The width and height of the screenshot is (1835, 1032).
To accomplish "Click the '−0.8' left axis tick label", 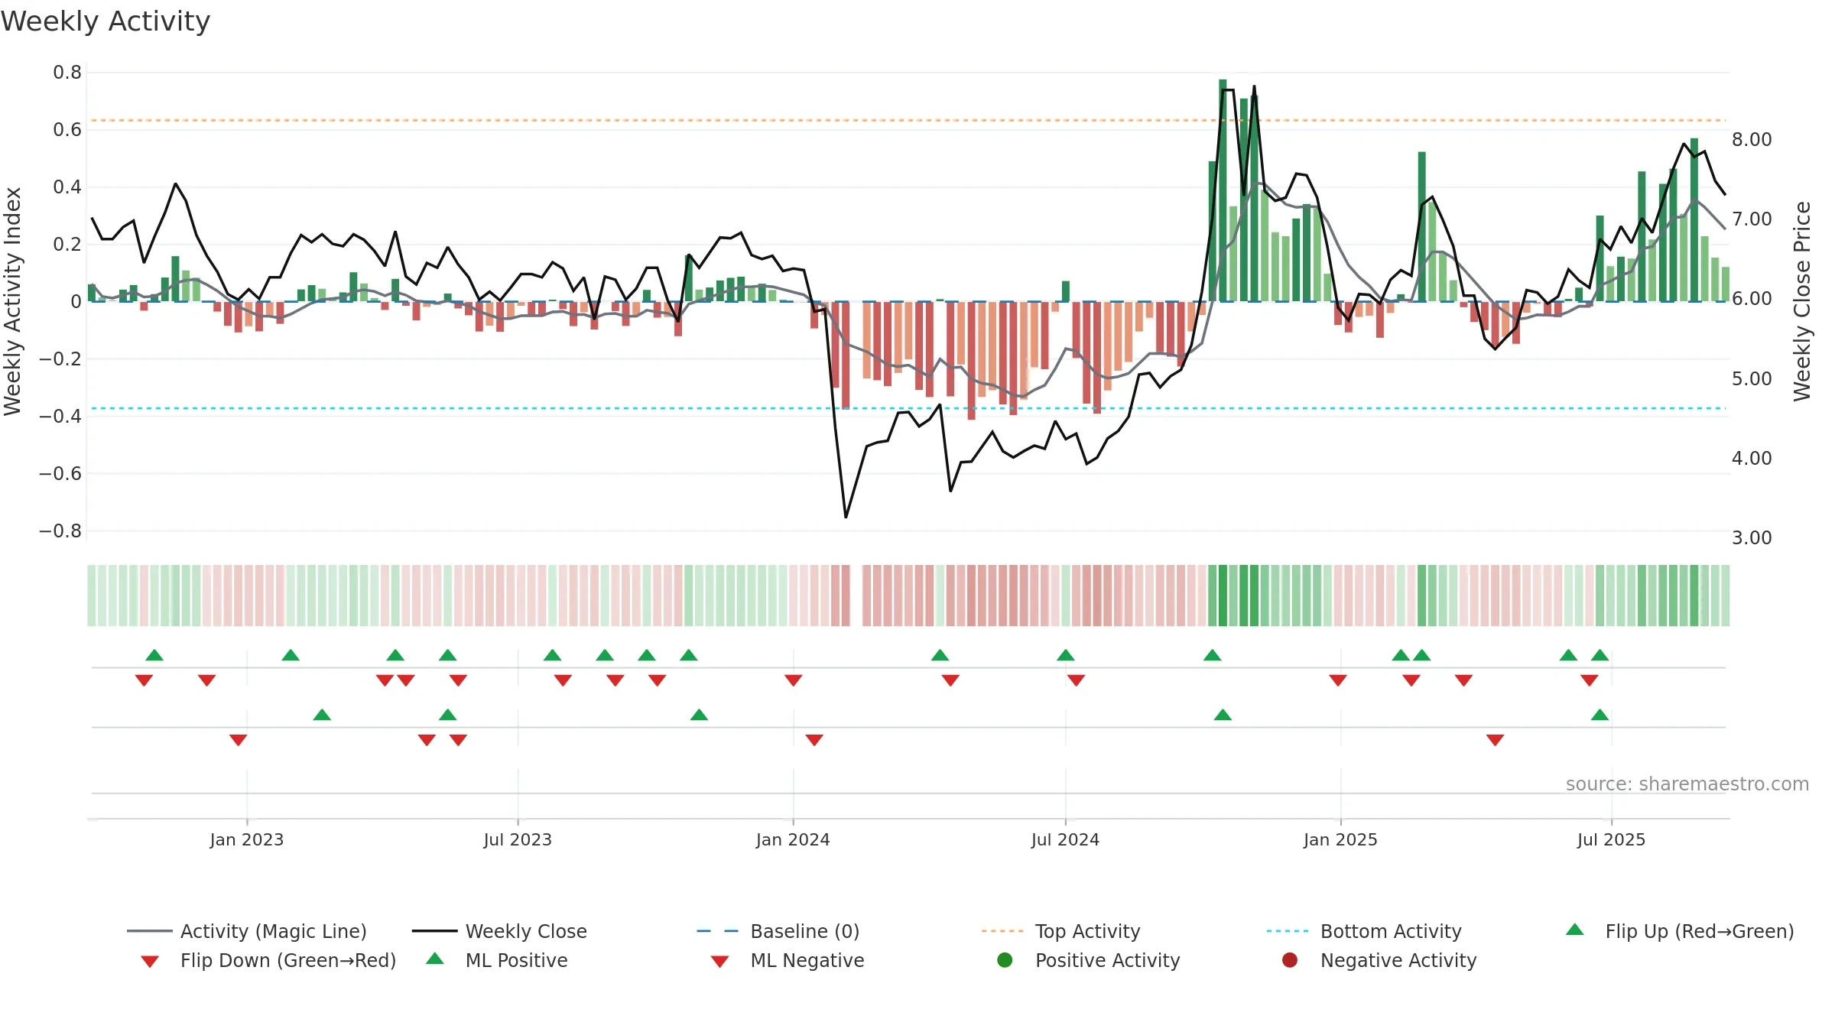I will coord(60,531).
